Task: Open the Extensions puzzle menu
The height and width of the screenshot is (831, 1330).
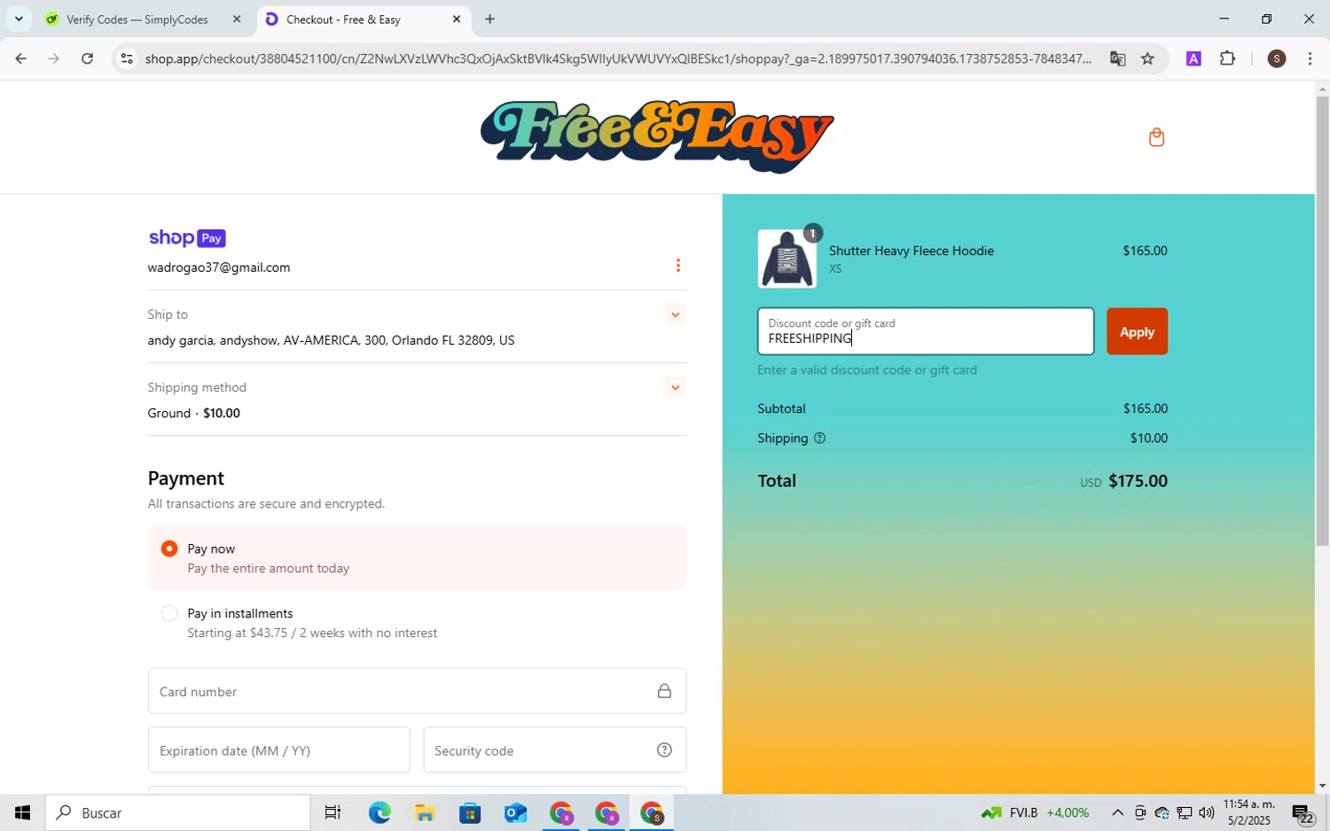Action: click(x=1227, y=58)
